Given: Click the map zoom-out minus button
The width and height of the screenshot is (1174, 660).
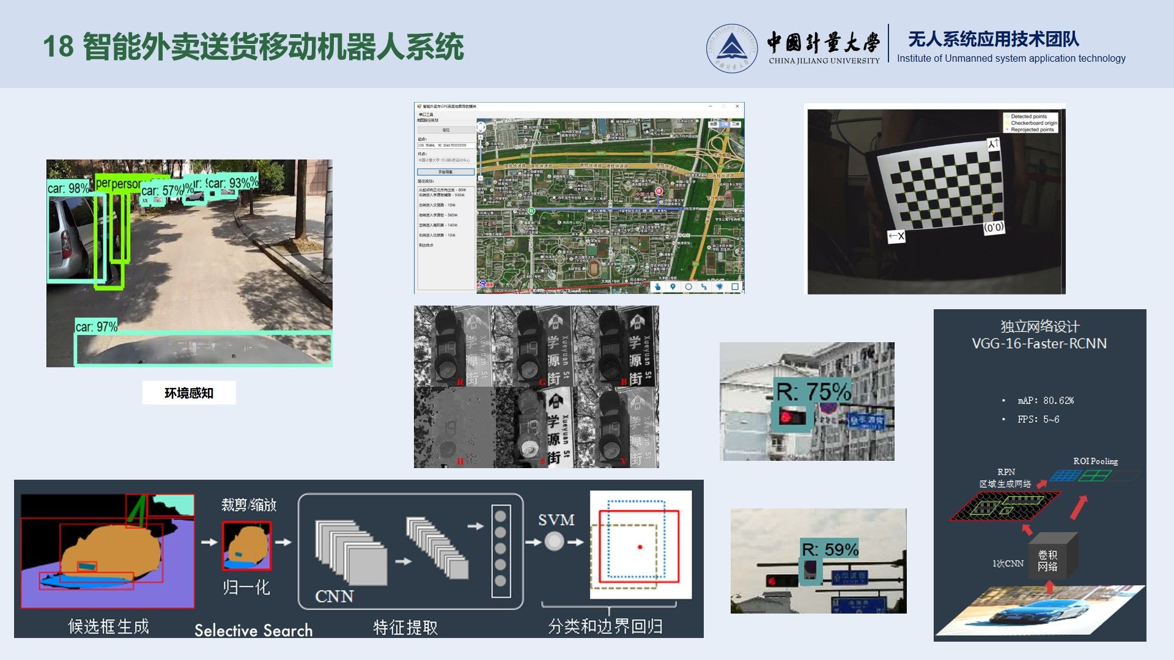Looking at the screenshot, I should (x=481, y=178).
